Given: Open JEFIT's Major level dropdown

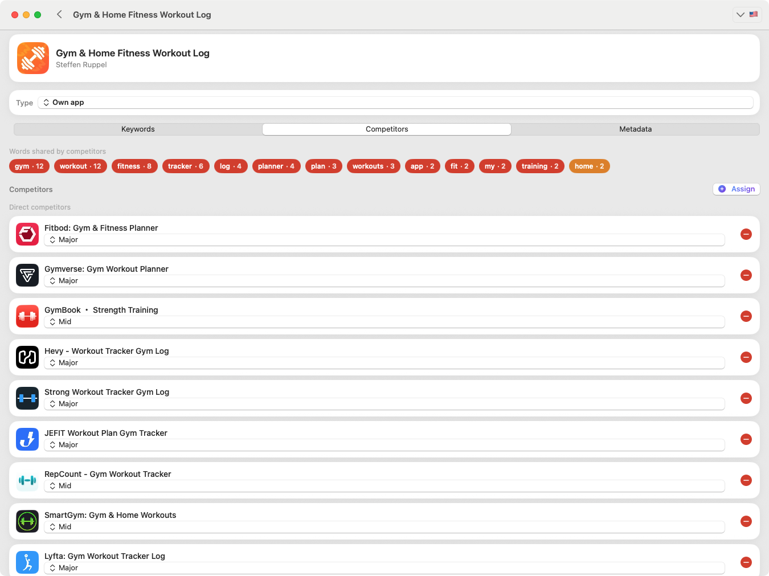Looking at the screenshot, I should point(384,445).
